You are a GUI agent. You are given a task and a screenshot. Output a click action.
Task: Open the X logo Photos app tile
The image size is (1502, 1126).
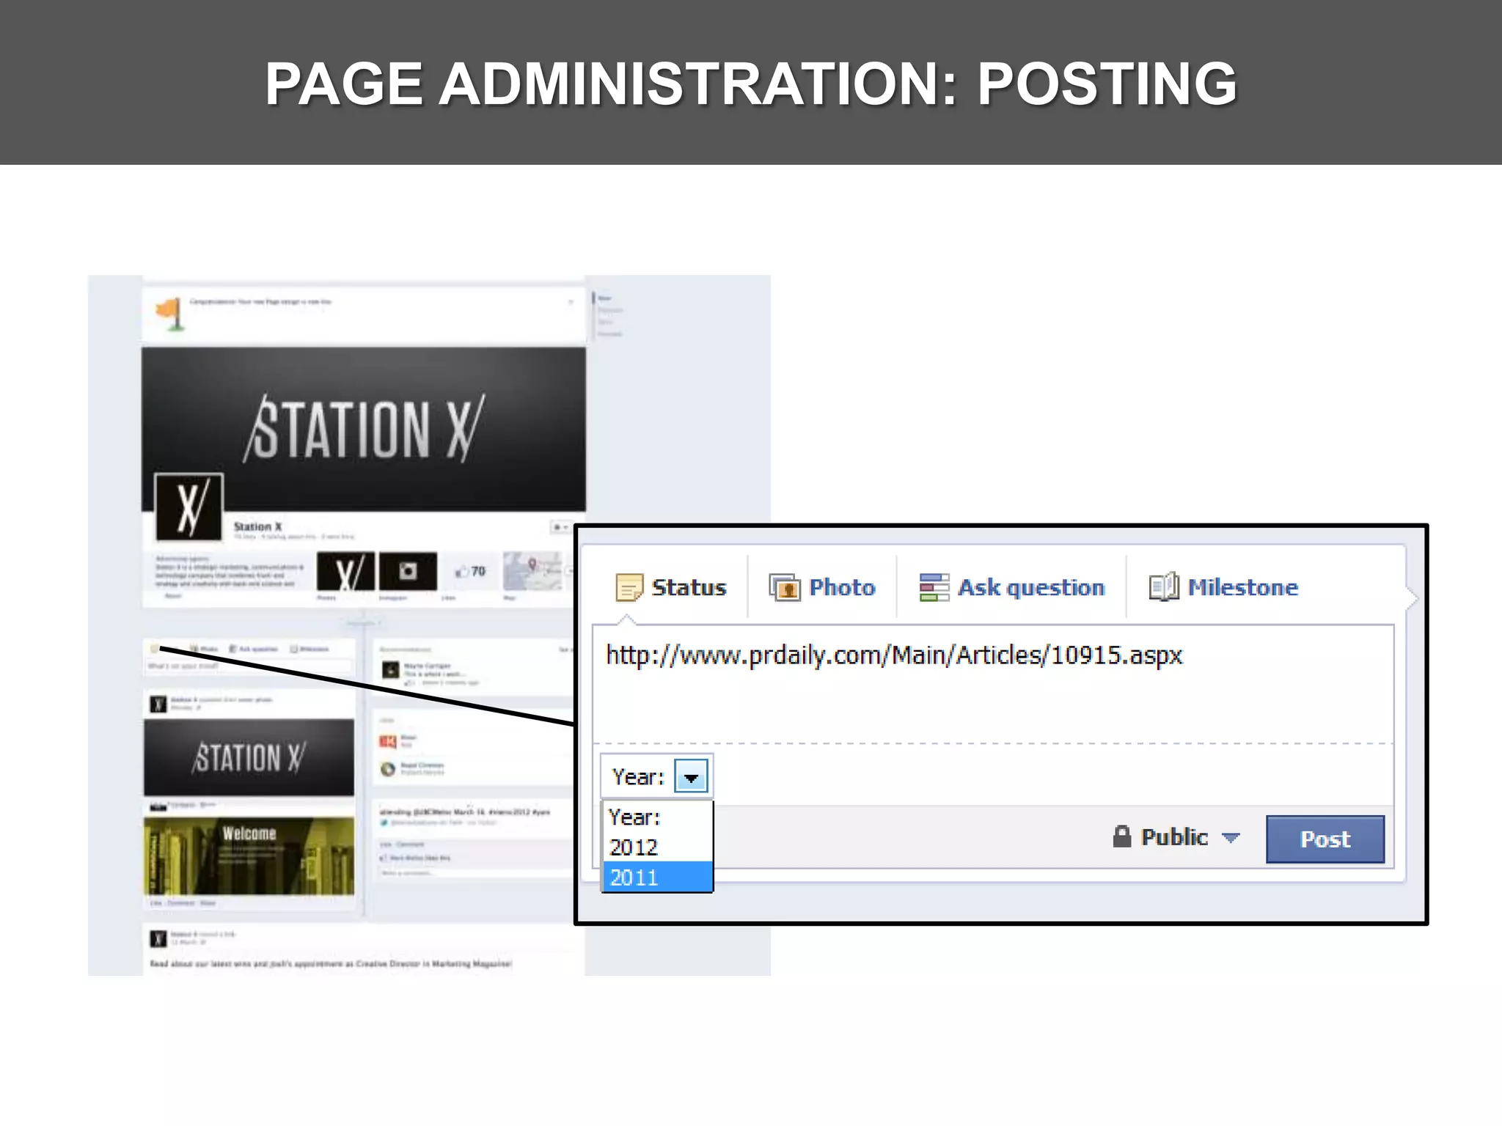(x=345, y=571)
